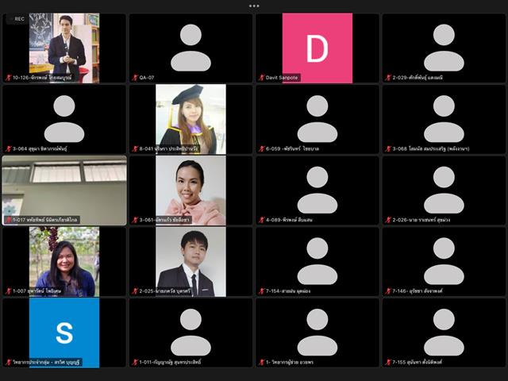Click the name label starting '7-155'
Viewport: 508px width, 381px height.
(x=418, y=362)
